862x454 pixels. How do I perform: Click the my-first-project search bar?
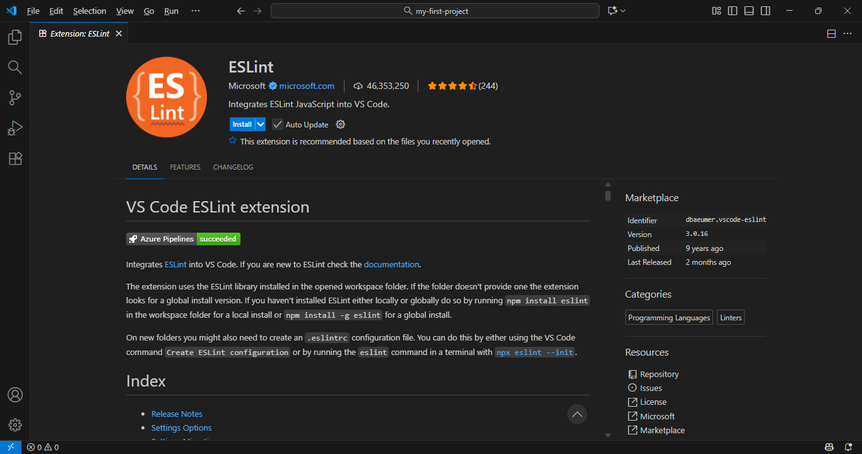point(435,11)
